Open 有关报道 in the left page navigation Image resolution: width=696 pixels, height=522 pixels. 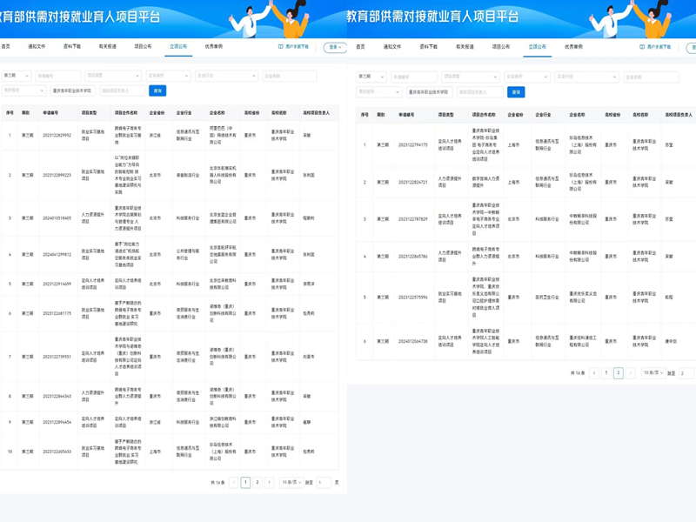tap(107, 46)
